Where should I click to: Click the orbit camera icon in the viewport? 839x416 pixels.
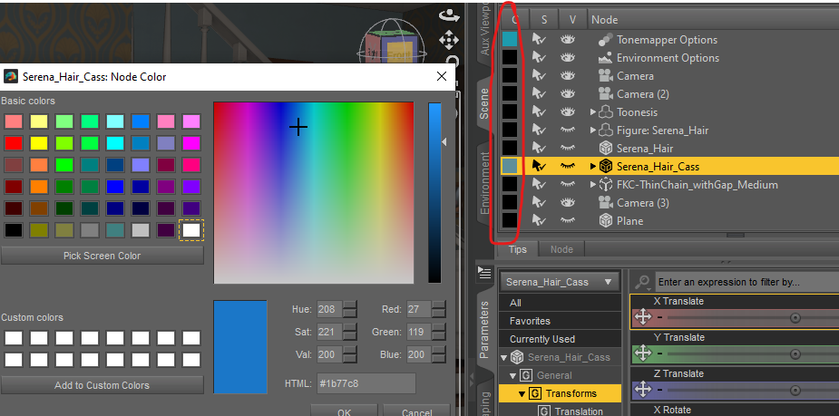coord(448,15)
